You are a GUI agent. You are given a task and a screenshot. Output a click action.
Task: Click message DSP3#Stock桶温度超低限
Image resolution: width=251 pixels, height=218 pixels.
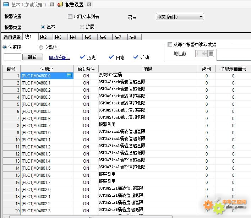point(122,103)
